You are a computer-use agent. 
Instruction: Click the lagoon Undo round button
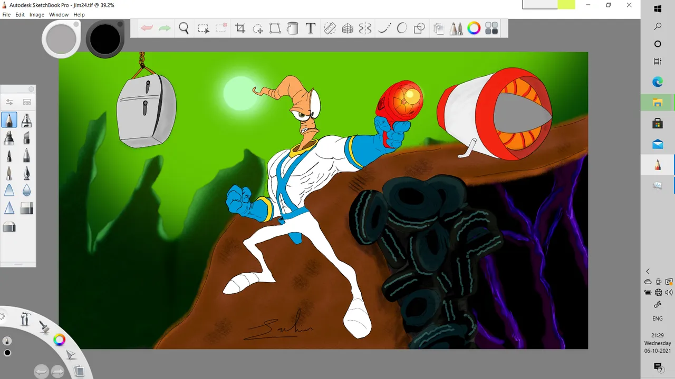pyautogui.click(x=41, y=372)
